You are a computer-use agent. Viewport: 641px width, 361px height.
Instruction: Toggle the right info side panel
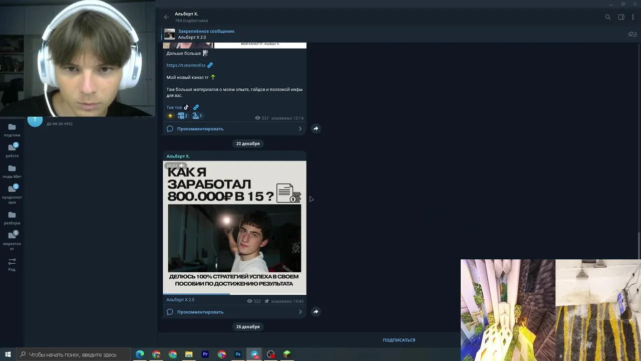[621, 17]
